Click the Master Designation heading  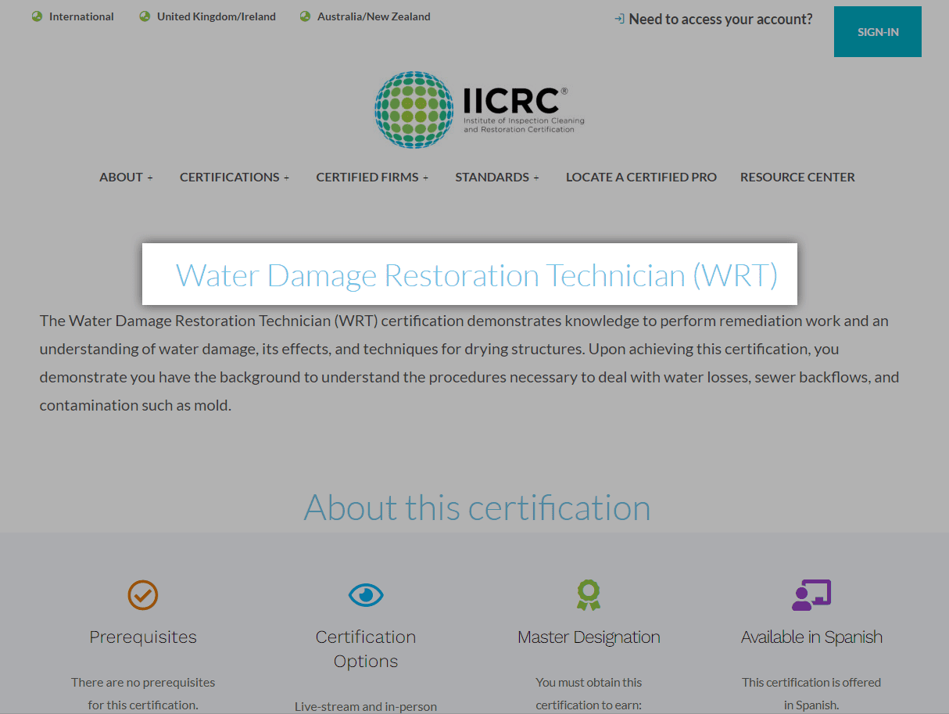589,637
